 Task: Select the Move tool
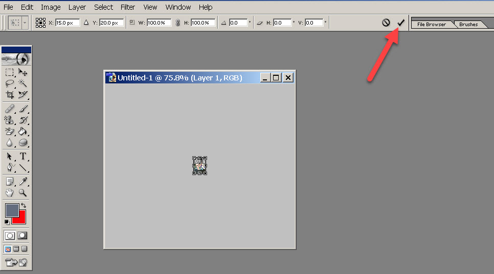[x=23, y=72]
